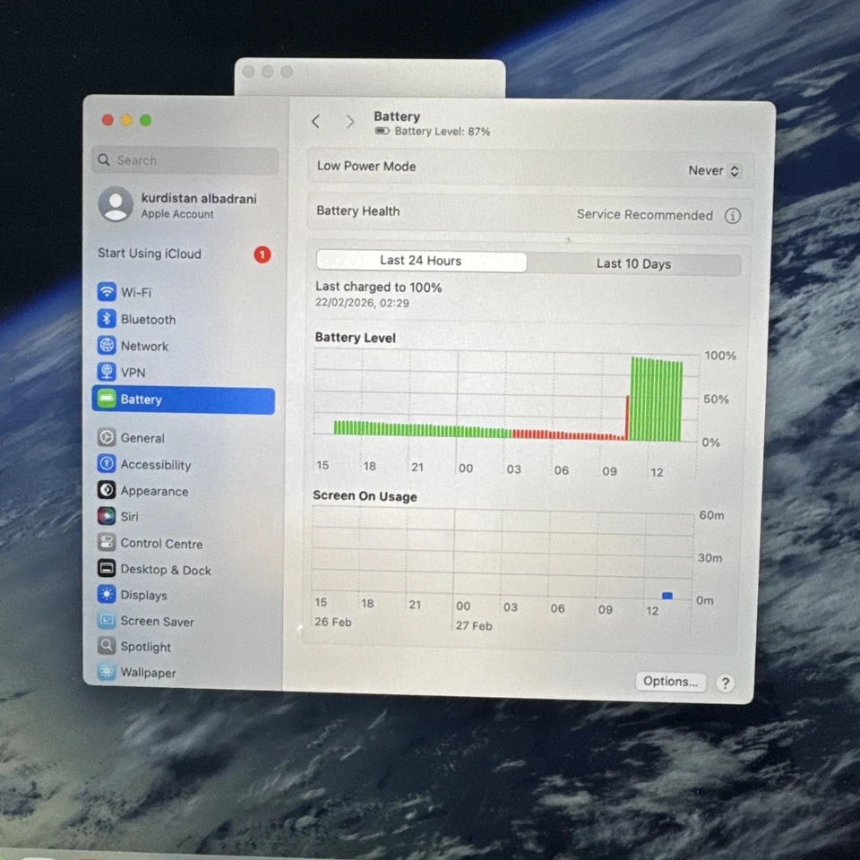Select the Spotlight label in the sidebar
This screenshot has width=860, height=860.
tap(145, 647)
